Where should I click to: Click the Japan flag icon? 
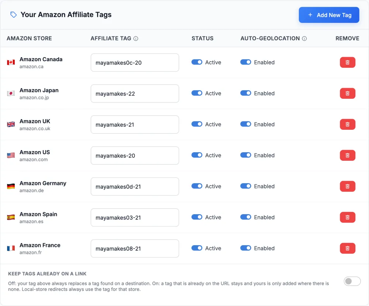pyautogui.click(x=11, y=93)
